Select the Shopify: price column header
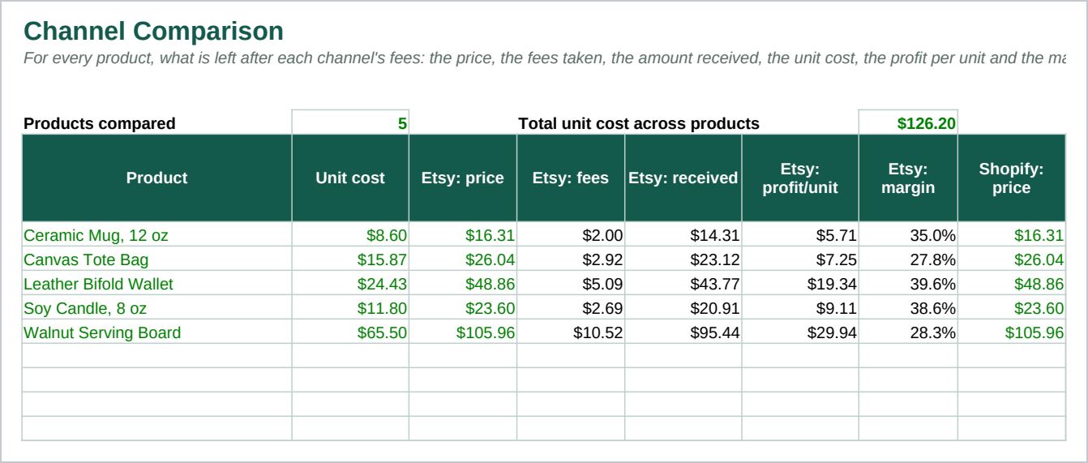The image size is (1088, 463). [1012, 178]
